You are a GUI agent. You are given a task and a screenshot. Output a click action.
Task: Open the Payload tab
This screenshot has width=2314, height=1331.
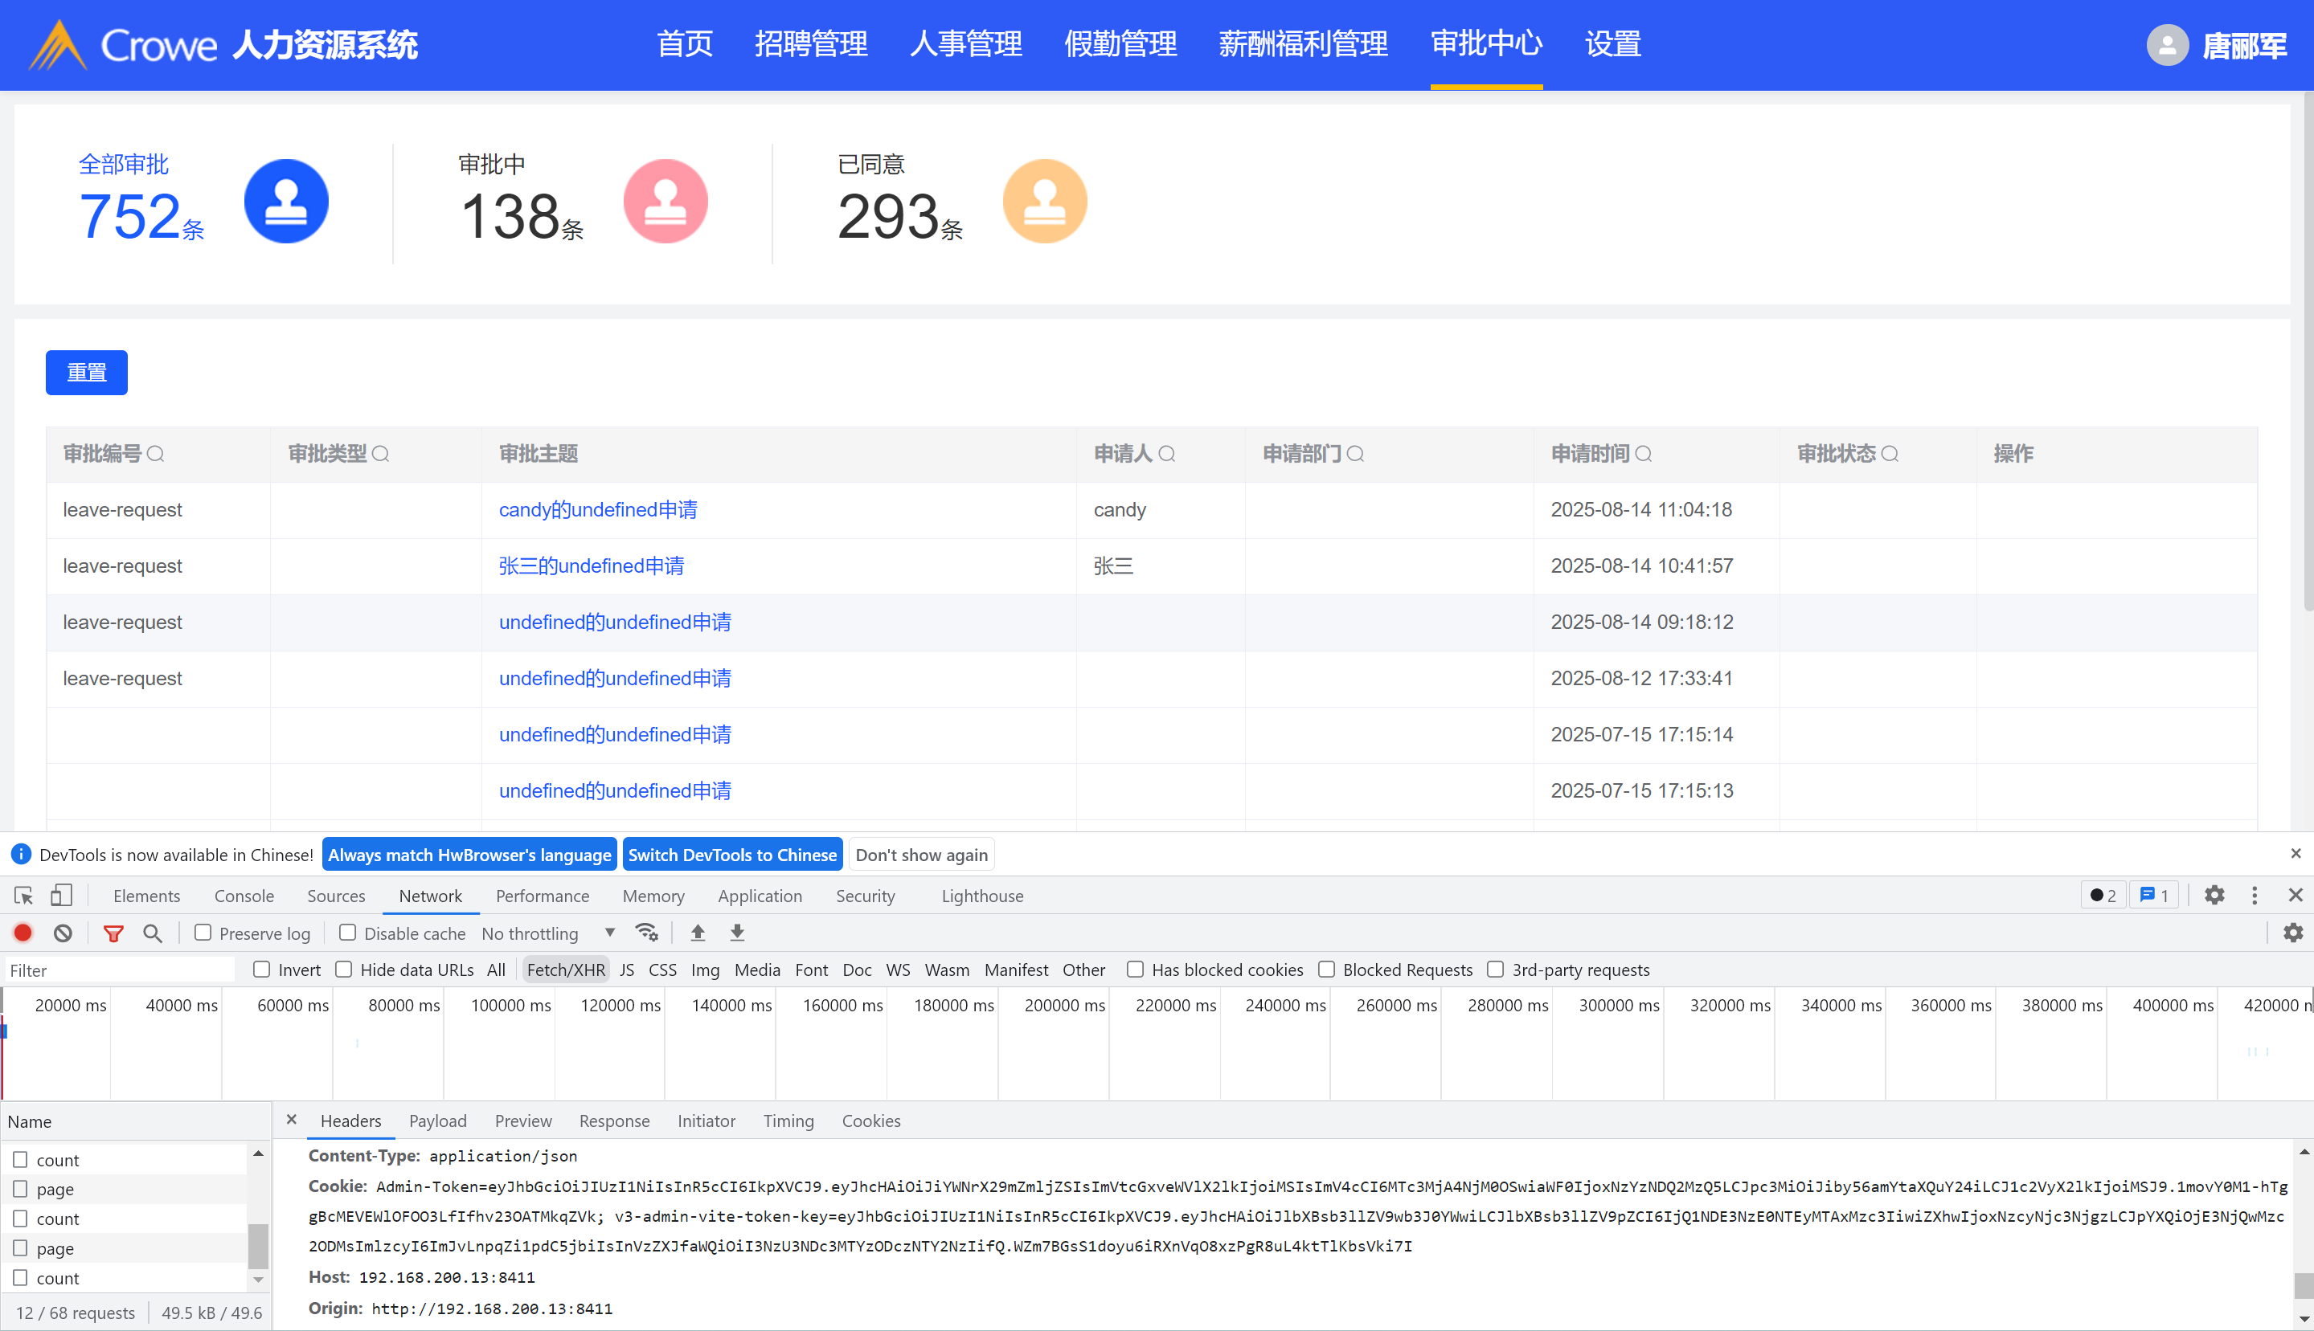coord(437,1121)
